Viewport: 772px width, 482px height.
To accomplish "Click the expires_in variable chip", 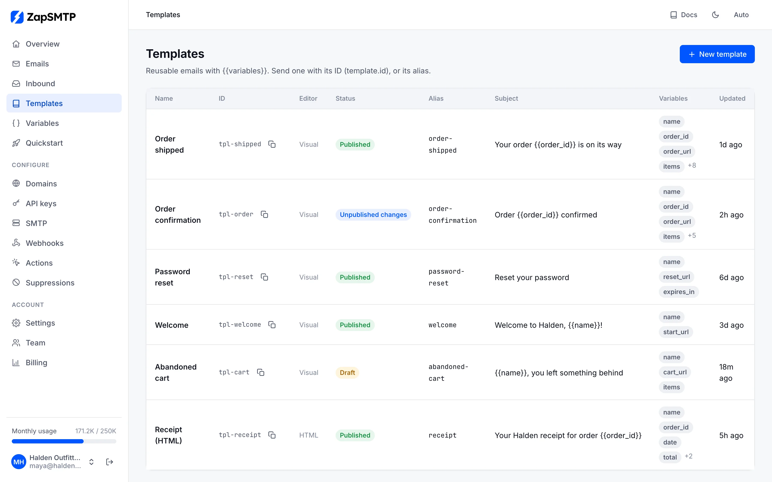I will 678,292.
